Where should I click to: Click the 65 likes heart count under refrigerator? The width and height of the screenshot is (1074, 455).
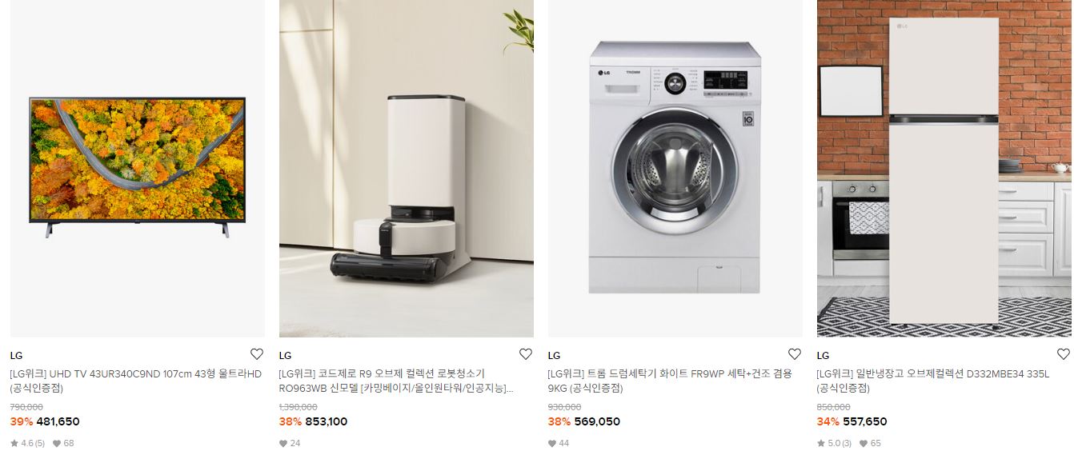(870, 443)
